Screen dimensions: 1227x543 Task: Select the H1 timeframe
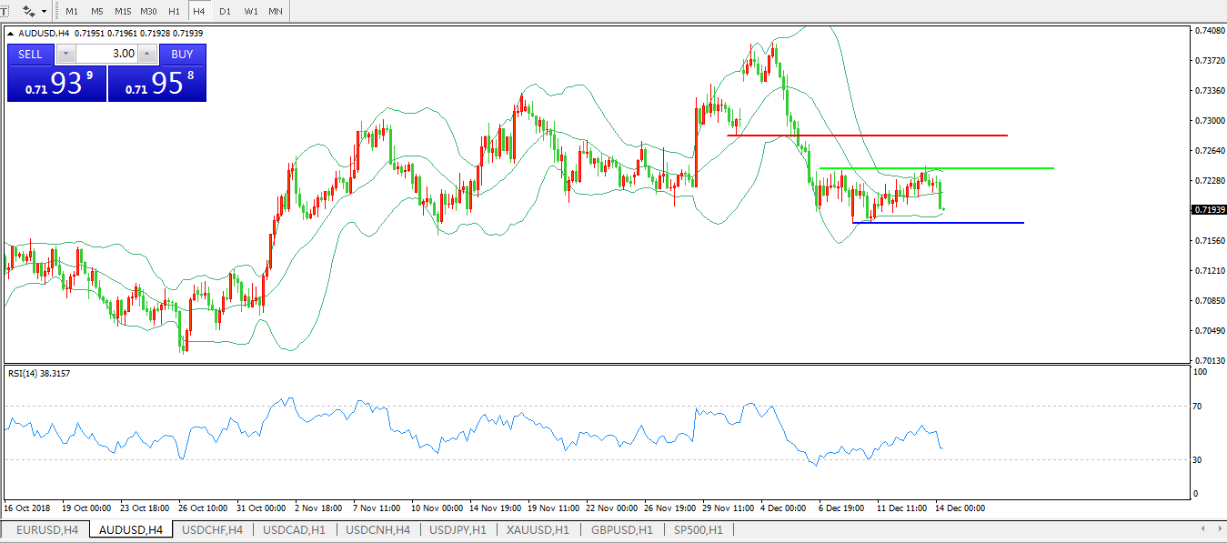pos(174,11)
